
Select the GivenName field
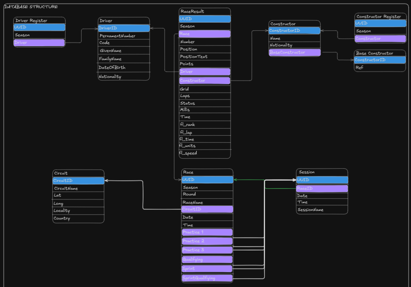pos(124,50)
